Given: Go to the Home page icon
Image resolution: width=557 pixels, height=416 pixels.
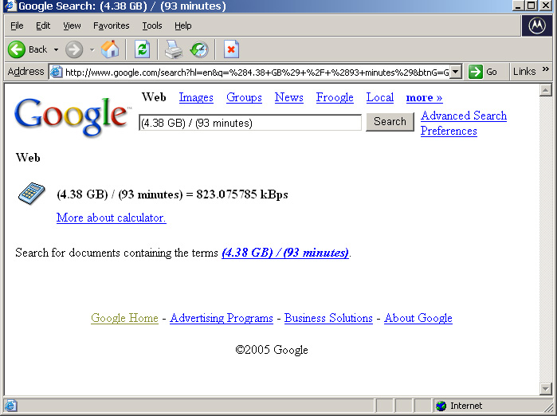Looking at the screenshot, I should click(x=110, y=49).
